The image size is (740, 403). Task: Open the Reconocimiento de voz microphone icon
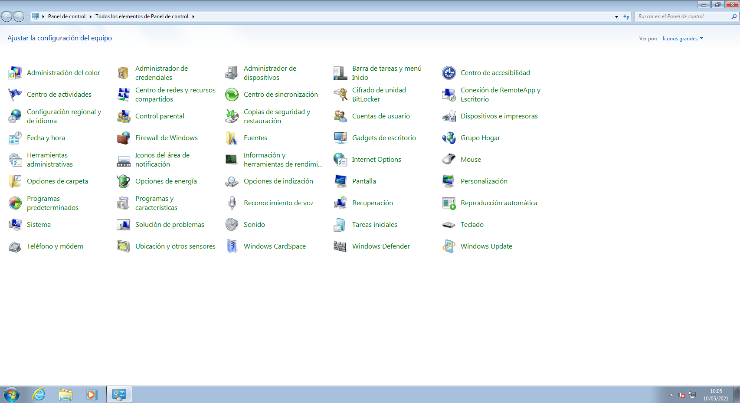pyautogui.click(x=232, y=203)
